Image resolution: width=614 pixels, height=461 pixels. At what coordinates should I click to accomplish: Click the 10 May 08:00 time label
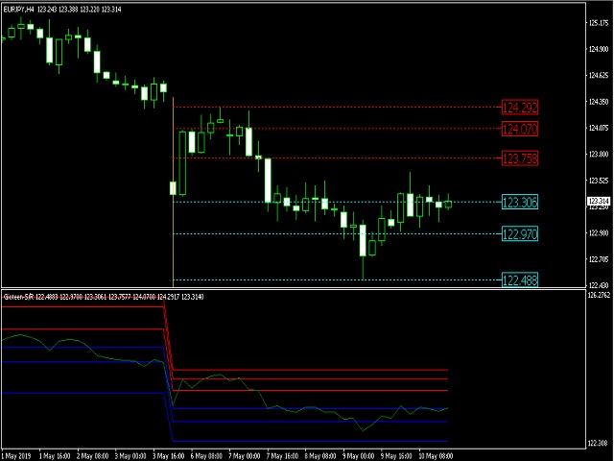click(x=436, y=456)
